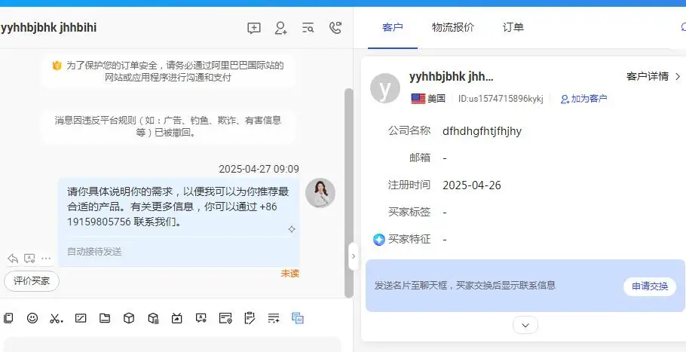Click the add contact person icon in header
Image resolution: width=686 pixels, height=352 pixels.
coord(280,28)
